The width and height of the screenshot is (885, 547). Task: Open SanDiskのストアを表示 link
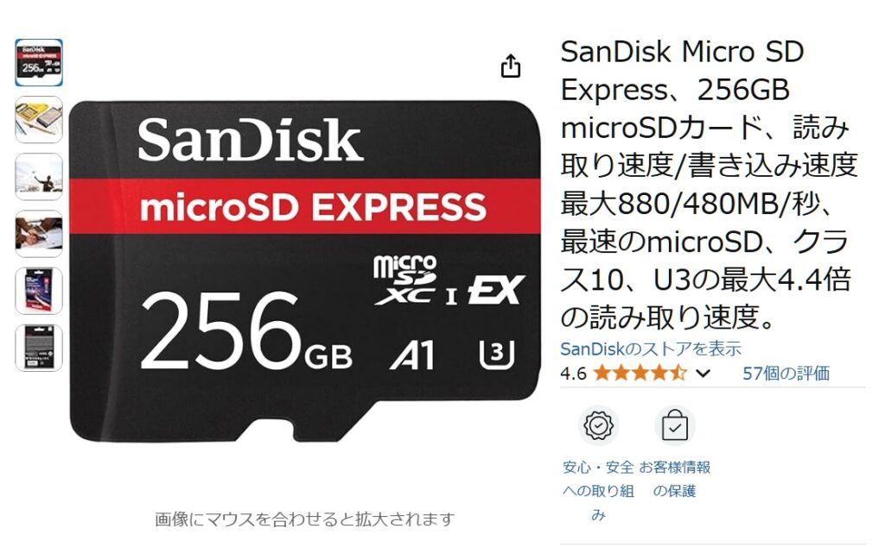(650, 349)
